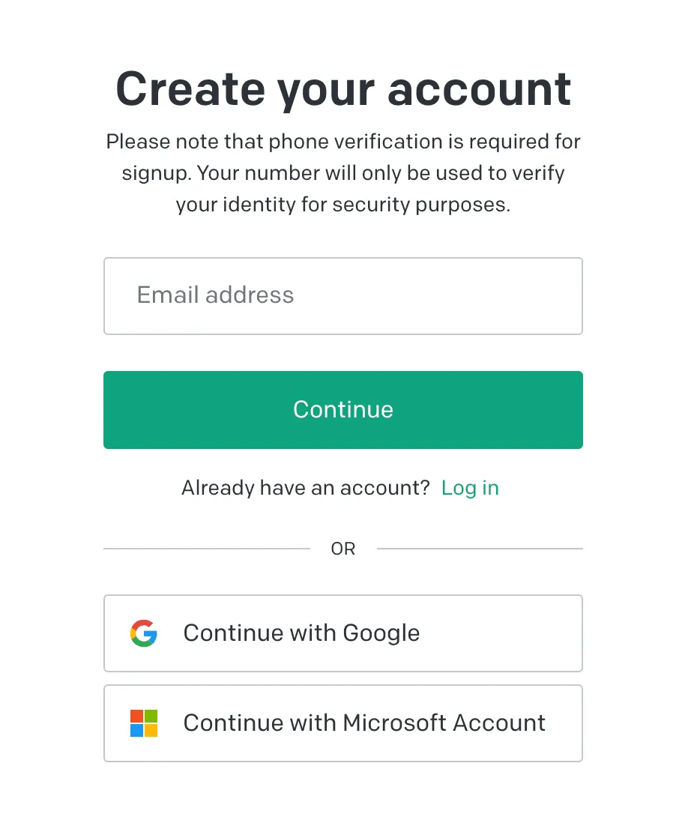Open the Log in link
685x814 pixels.
click(470, 488)
